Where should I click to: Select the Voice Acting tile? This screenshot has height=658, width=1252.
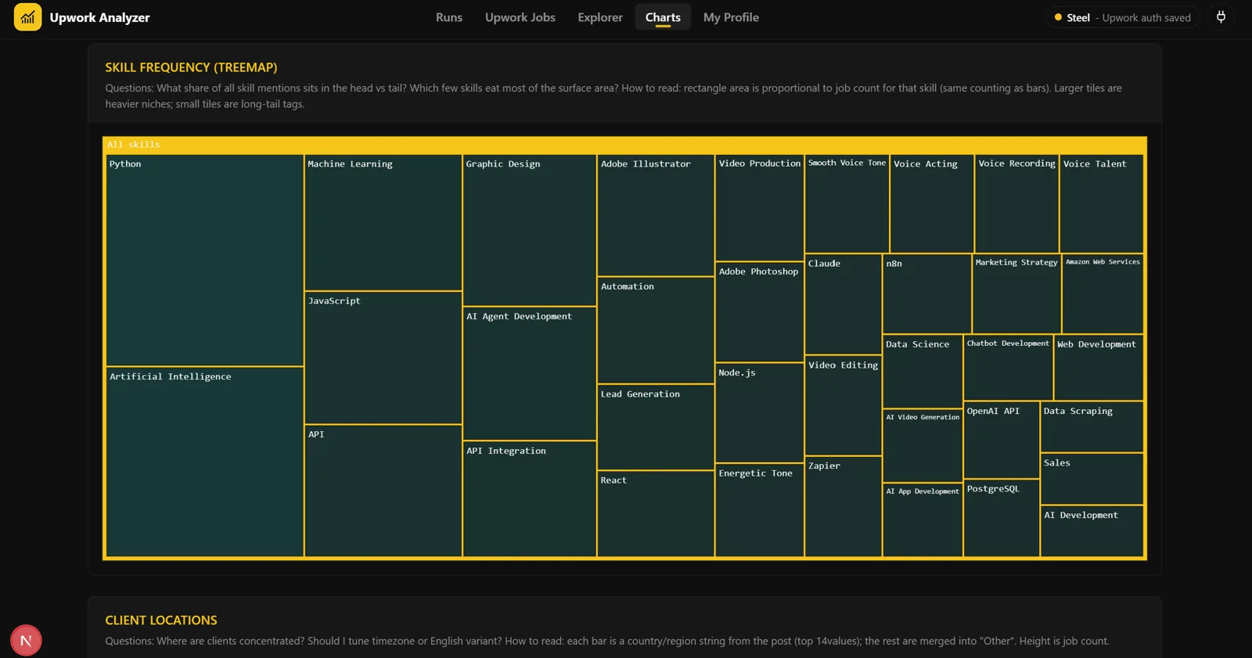[932, 204]
